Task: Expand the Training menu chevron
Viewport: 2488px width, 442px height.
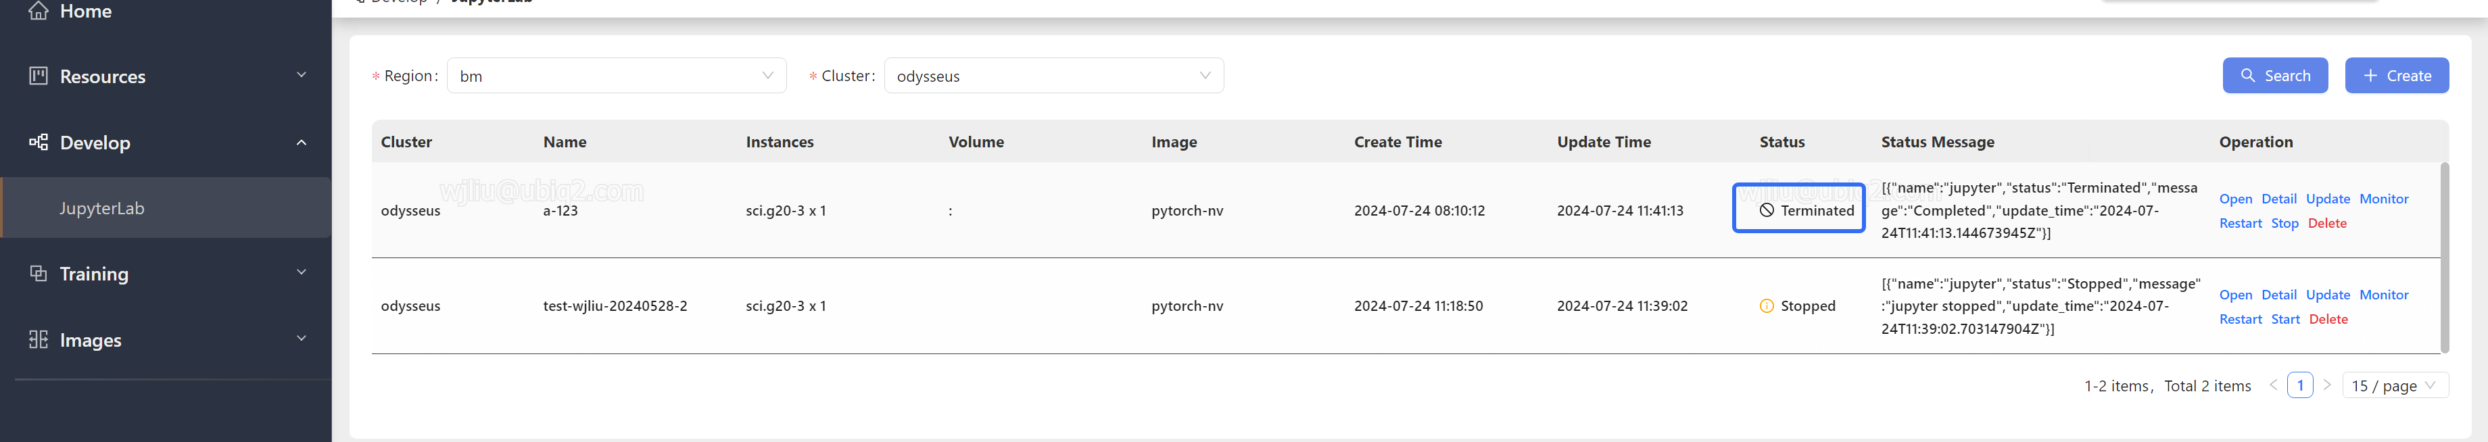Action: tap(302, 273)
